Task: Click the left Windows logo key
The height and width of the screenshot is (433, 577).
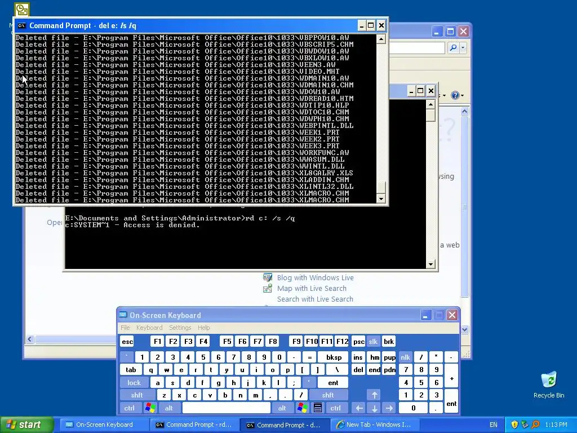Action: point(150,408)
